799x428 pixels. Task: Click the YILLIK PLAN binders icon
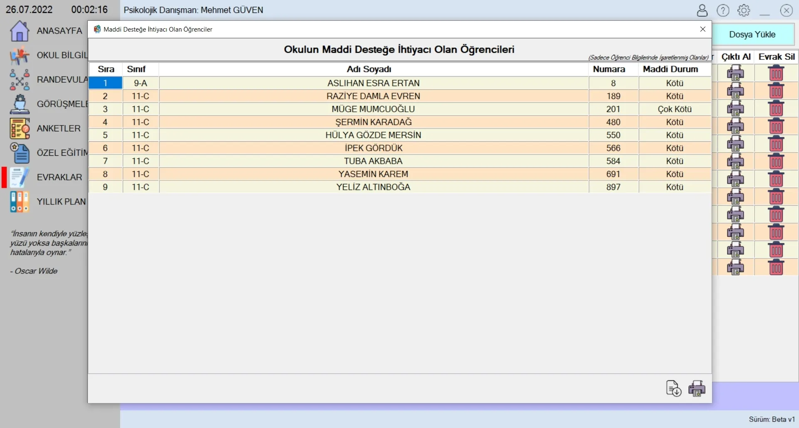click(x=20, y=202)
